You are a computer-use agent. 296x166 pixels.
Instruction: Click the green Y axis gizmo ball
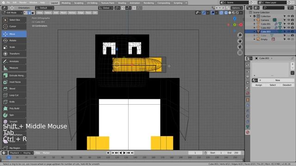pyautogui.click(x=234, y=24)
